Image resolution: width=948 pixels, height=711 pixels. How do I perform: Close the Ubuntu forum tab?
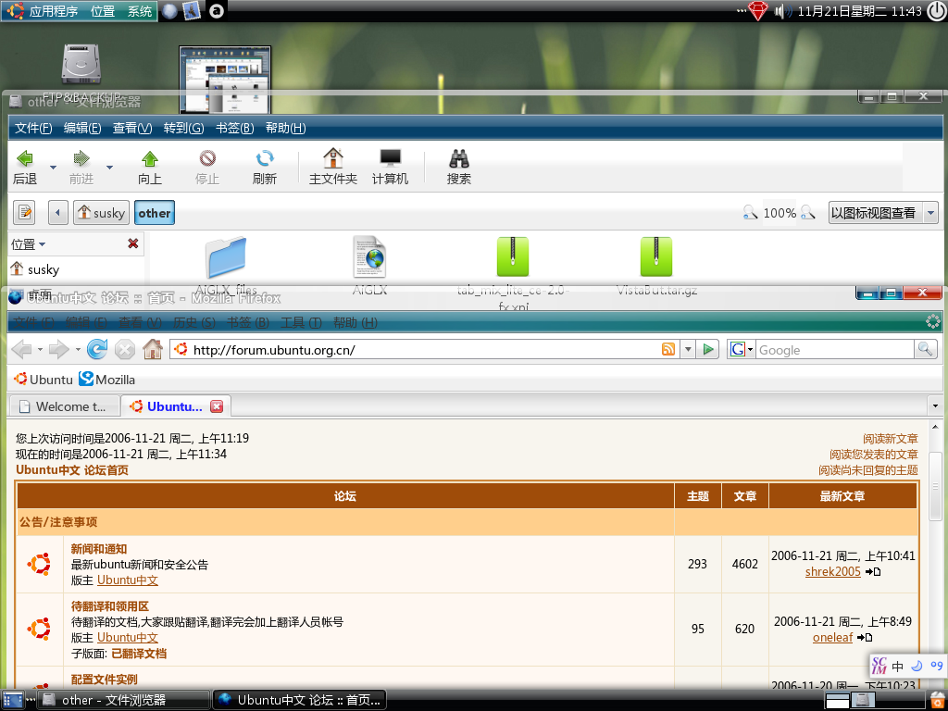(x=217, y=406)
